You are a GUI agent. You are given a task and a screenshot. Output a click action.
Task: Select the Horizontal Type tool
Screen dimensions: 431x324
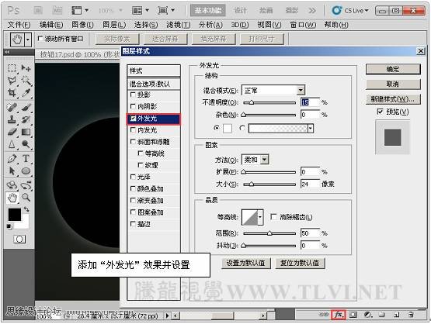[26, 159]
